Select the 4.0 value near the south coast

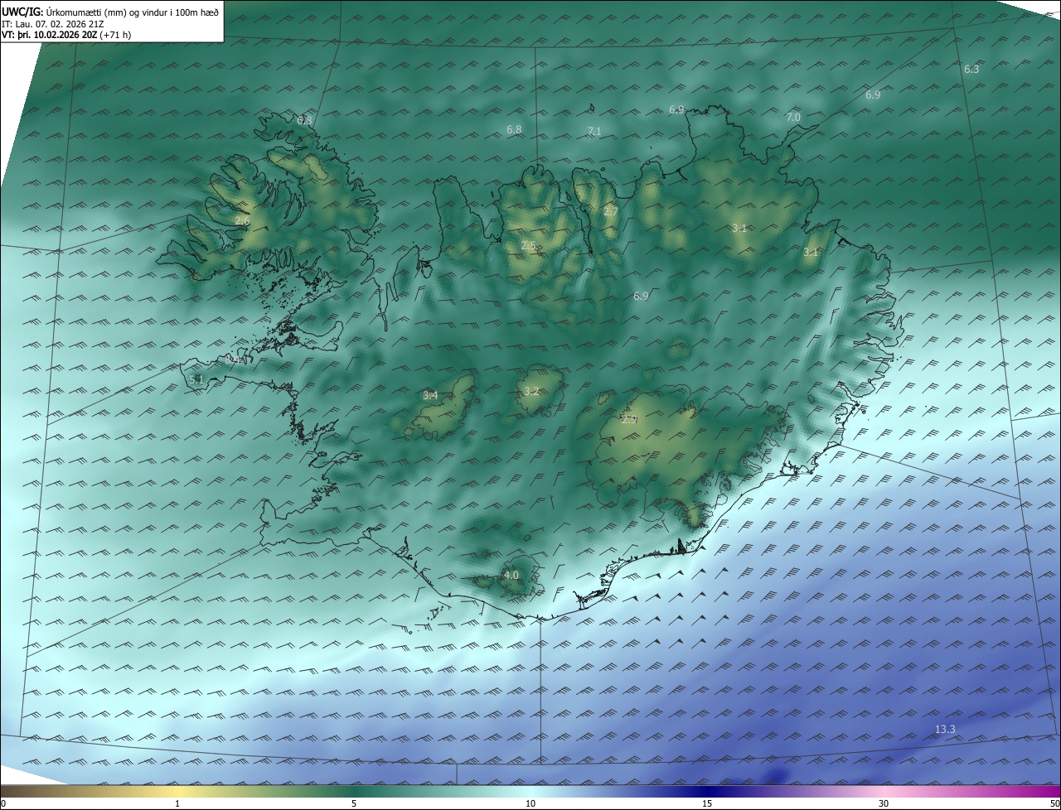pyautogui.click(x=511, y=576)
